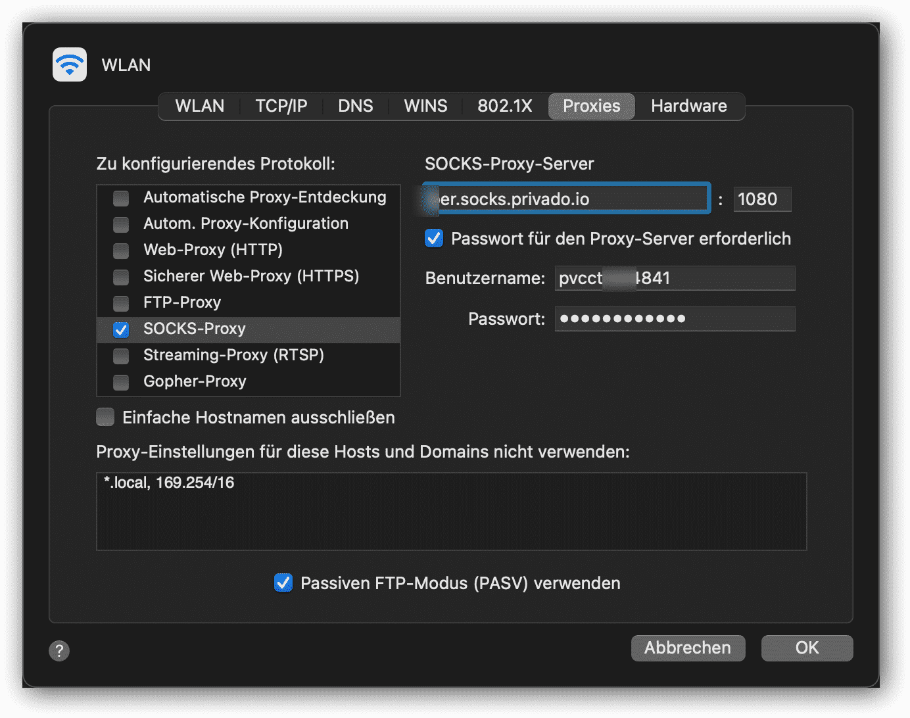The image size is (910, 718).
Task: Click the WLAN Wi-Fi icon
Action: pos(69,64)
